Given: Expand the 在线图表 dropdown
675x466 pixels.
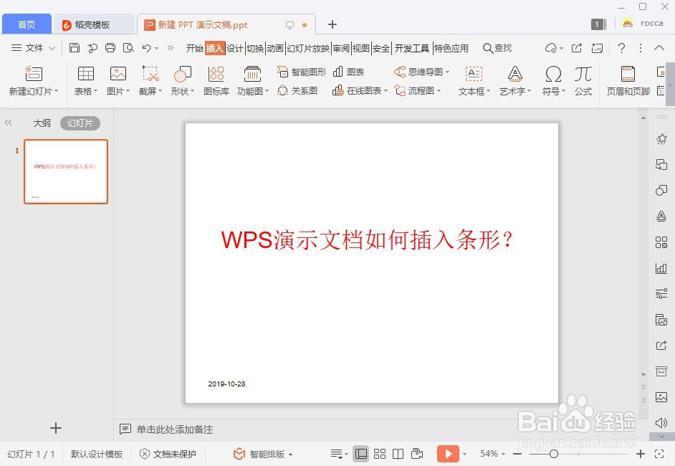Looking at the screenshot, I should [x=386, y=91].
